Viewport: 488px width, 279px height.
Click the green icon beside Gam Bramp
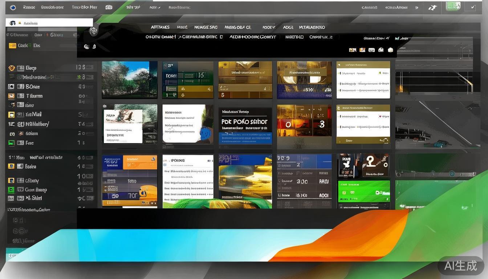11,190
